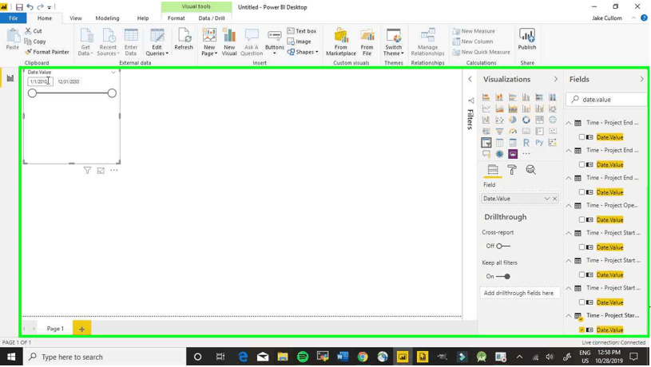Open the Help ribbon tab

click(x=143, y=18)
